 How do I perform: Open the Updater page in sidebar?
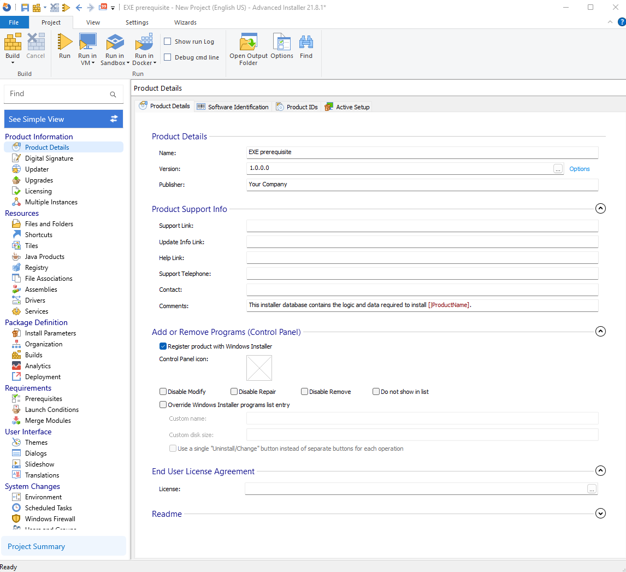37,169
